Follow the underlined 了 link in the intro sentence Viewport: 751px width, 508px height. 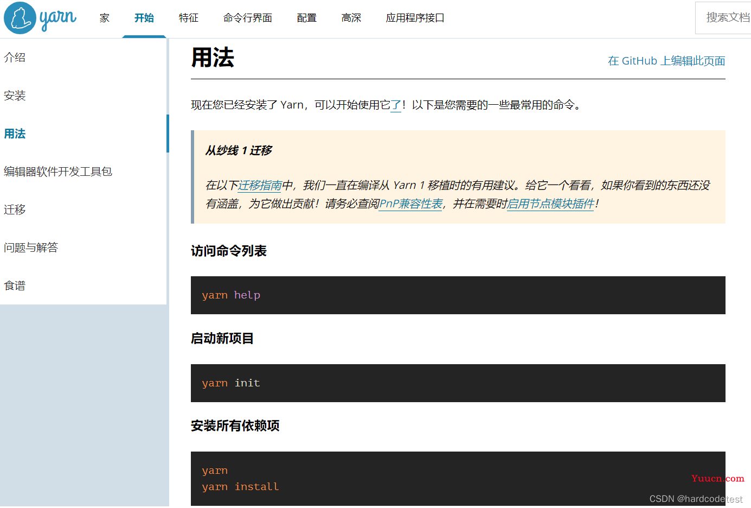pyautogui.click(x=396, y=105)
